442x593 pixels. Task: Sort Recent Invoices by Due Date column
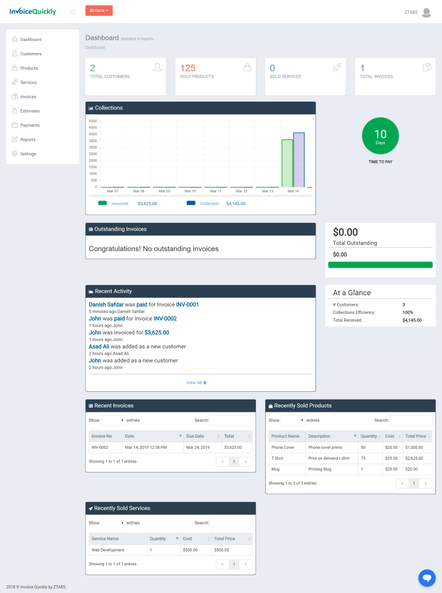pos(201,436)
